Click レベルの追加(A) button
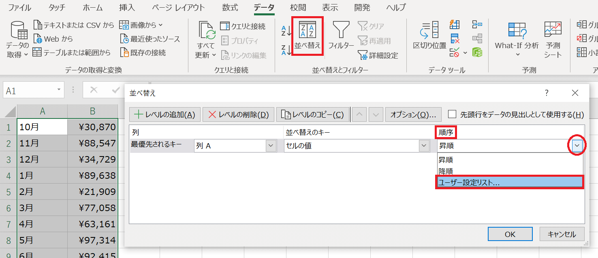This screenshot has height=258, width=598. [164, 114]
